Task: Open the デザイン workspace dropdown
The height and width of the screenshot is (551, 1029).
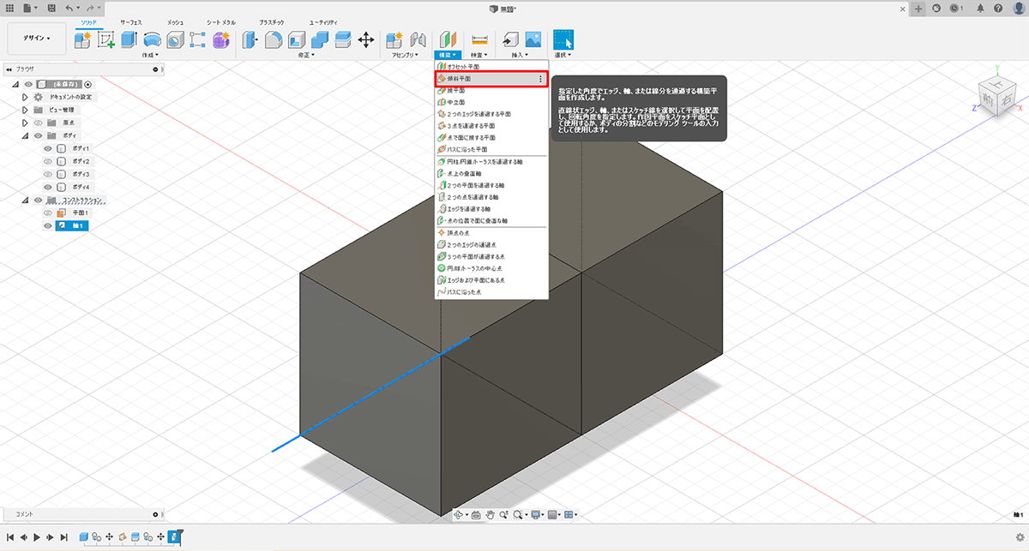Action: (36, 39)
